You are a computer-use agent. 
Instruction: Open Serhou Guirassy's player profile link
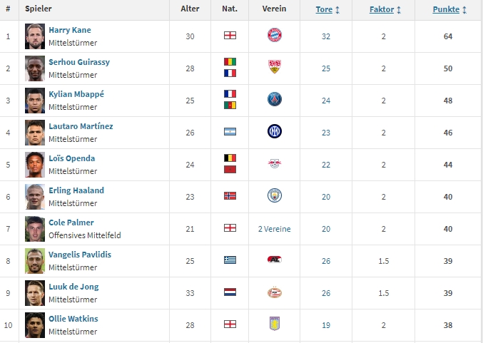point(79,62)
